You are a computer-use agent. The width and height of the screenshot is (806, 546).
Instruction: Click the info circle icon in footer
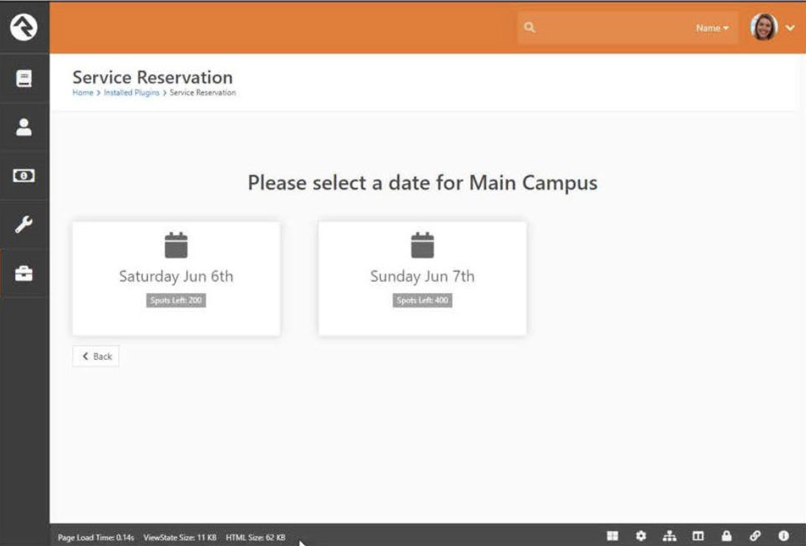[783, 536]
